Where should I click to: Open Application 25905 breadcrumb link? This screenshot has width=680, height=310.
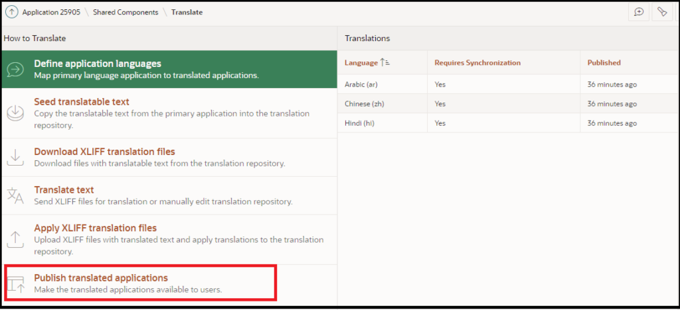pos(52,12)
